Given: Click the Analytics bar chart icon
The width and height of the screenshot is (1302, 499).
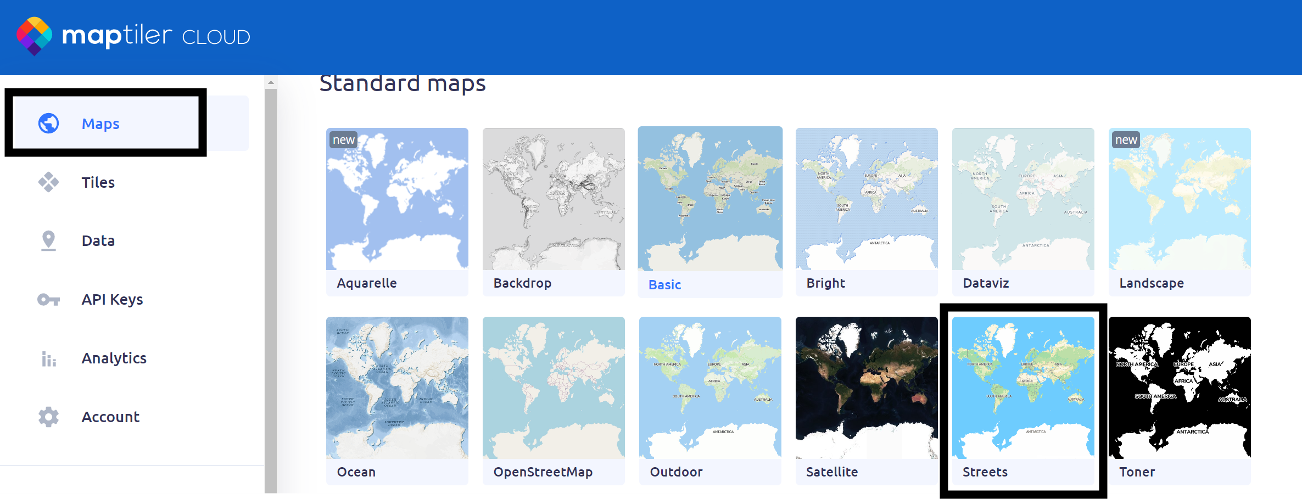Looking at the screenshot, I should pyautogui.click(x=48, y=358).
